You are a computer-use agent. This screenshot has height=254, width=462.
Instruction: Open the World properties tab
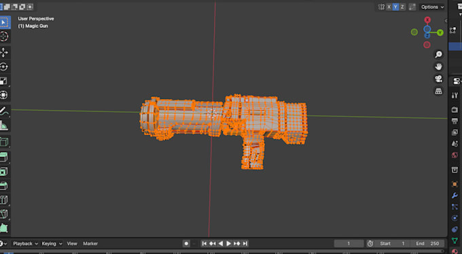(455, 155)
